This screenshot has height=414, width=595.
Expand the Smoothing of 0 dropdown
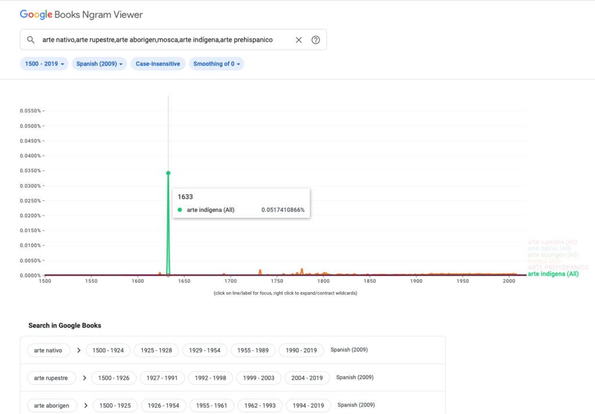pyautogui.click(x=216, y=64)
